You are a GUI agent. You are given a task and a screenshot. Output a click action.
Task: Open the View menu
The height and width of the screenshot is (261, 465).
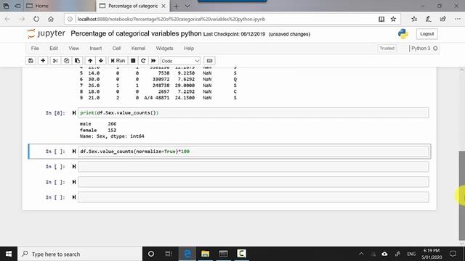(x=74, y=49)
